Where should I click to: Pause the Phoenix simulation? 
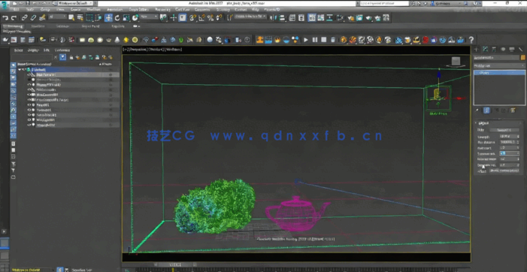click(315, 40)
